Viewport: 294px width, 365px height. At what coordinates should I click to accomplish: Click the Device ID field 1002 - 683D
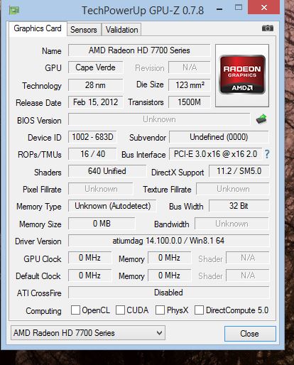[92, 137]
